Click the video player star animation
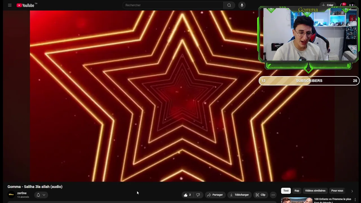The width and height of the screenshot is (361, 203). (x=182, y=96)
